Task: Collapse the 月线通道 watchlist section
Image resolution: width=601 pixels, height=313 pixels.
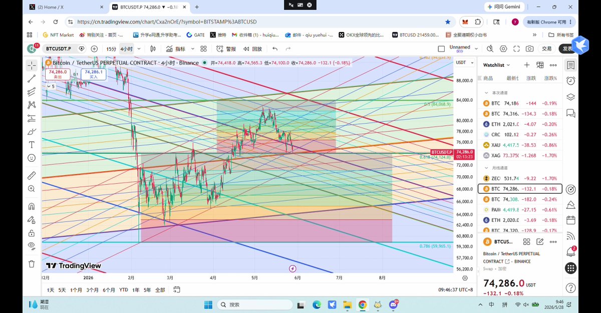Action: [x=486, y=168]
